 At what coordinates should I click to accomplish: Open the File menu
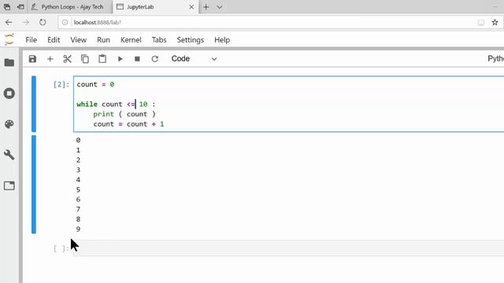click(31, 40)
